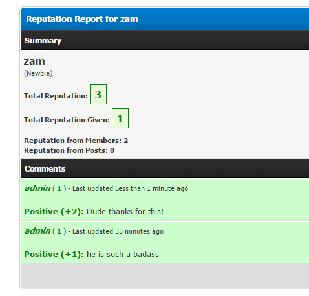This screenshot has width=309, height=296.
Task: Click Reputation from Members: 2 line
Action: (x=76, y=141)
